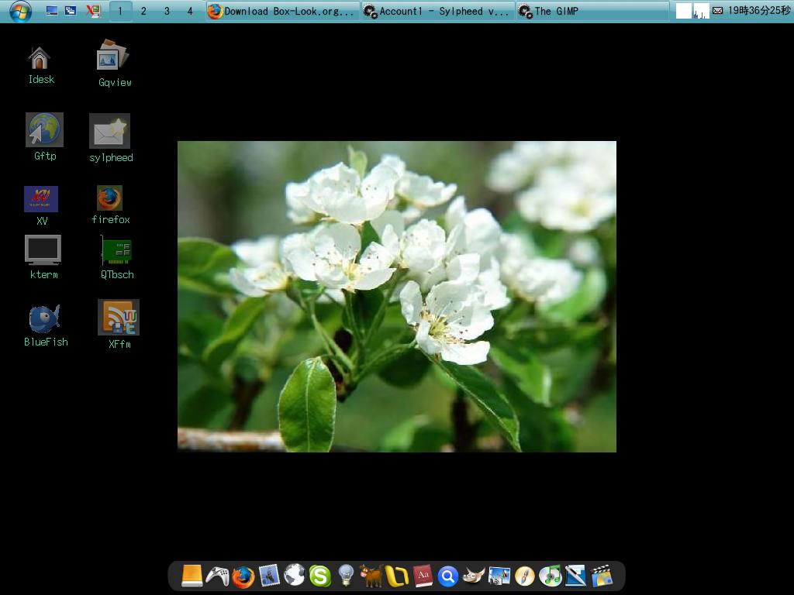
Task: Start GIMP using the Wilber dock icon
Action: coord(473,576)
